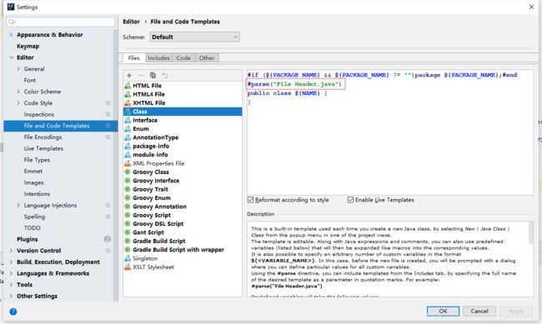The height and width of the screenshot is (324, 542).
Task: Toggle Enable Live Templates checkbox
Action: pyautogui.click(x=350, y=200)
